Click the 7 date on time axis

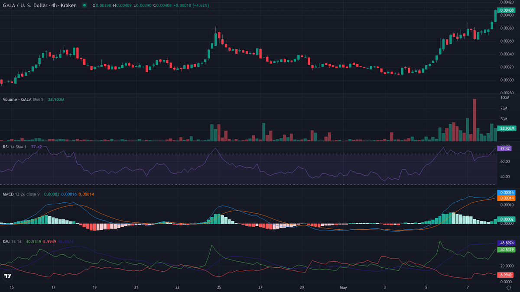pos(468,287)
